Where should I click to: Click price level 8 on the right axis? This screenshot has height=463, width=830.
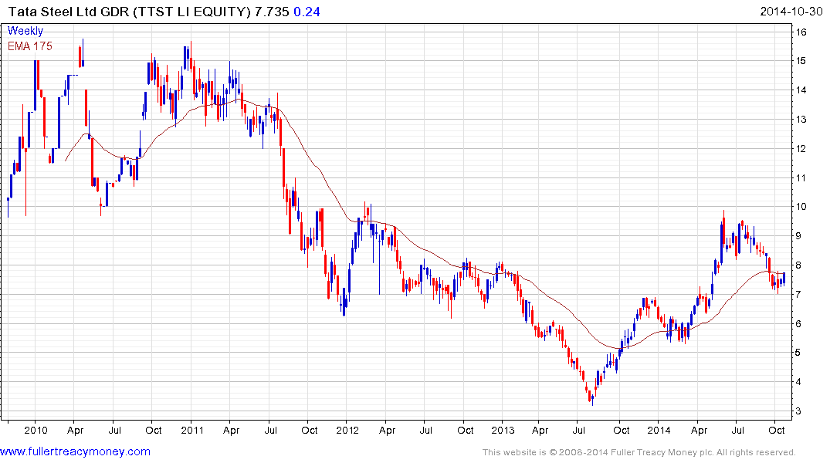[x=799, y=265]
